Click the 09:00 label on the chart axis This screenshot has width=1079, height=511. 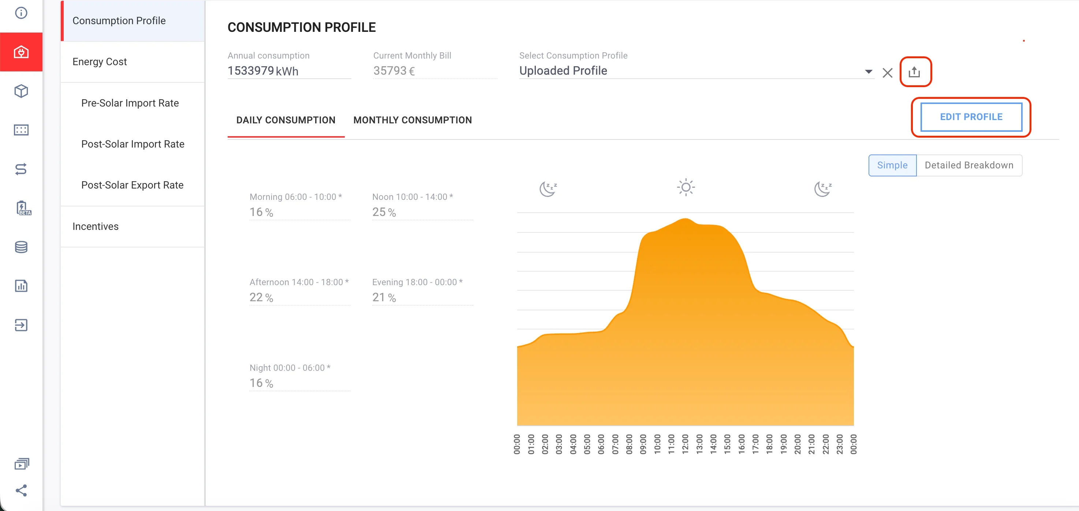tap(643, 444)
